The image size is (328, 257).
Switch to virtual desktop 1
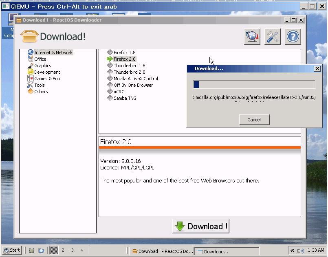(x=54, y=250)
